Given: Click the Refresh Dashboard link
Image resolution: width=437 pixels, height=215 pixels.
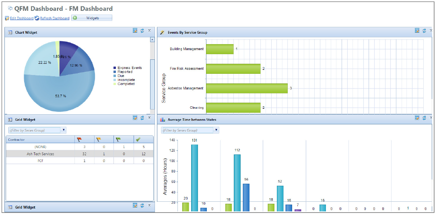Looking at the screenshot, I should [x=55, y=18].
